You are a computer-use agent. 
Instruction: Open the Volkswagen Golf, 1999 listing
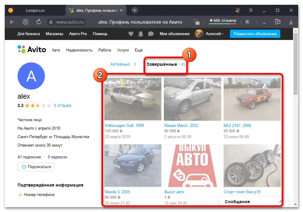coord(124,125)
